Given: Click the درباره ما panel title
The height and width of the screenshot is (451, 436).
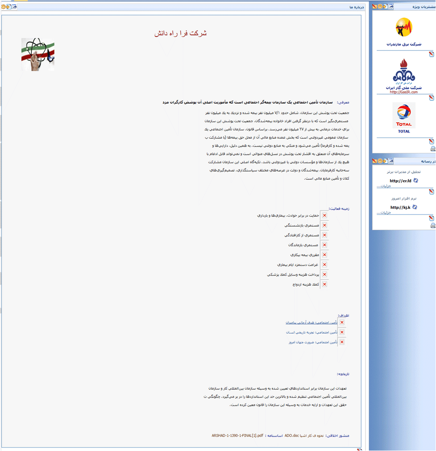Looking at the screenshot, I should (357, 7).
